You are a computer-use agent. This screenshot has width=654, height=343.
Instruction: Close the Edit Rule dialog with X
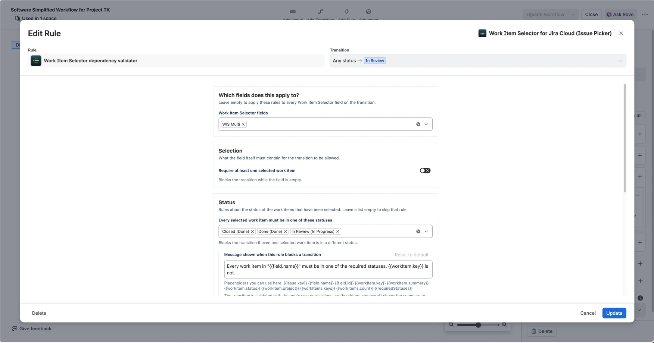621,33
